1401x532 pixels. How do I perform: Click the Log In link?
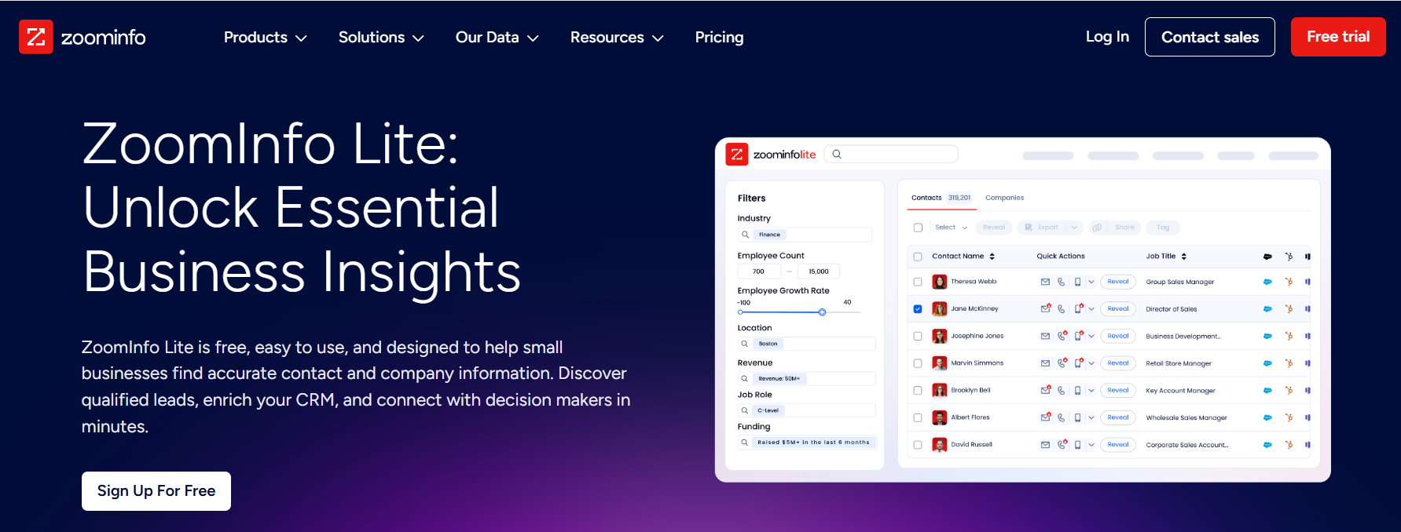(x=1107, y=37)
